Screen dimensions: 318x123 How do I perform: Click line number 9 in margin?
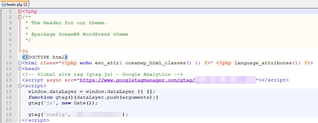[10, 57]
